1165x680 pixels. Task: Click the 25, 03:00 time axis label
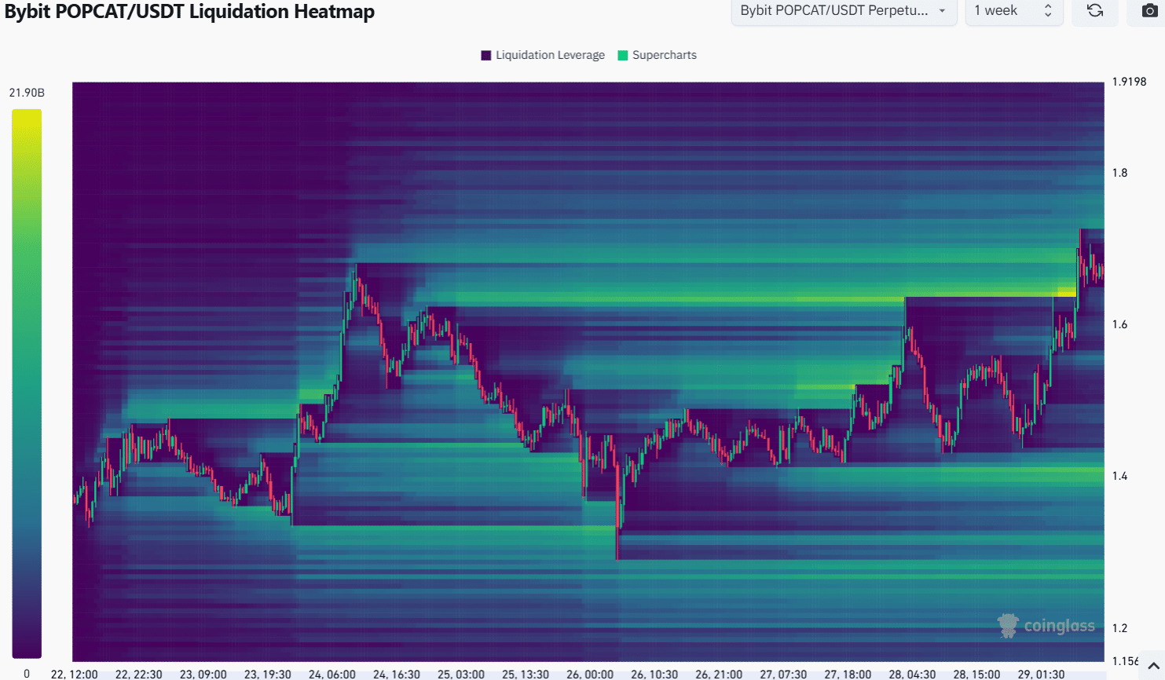pos(461,674)
